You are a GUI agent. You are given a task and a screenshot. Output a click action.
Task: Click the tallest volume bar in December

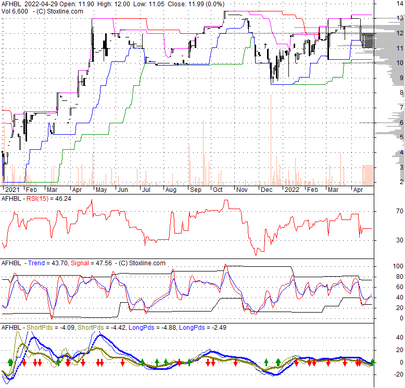(271, 140)
